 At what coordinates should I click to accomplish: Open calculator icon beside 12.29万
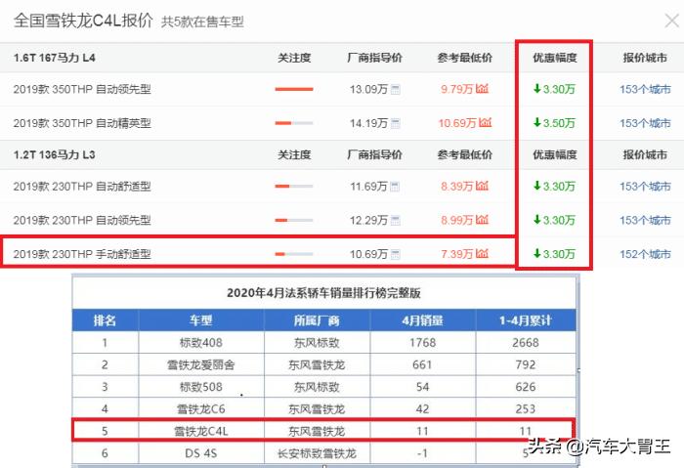click(395, 221)
